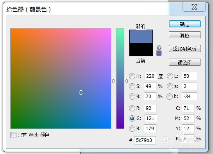Select the Lab a radio button
Screen dimensions: 213x154
click(x=170, y=86)
